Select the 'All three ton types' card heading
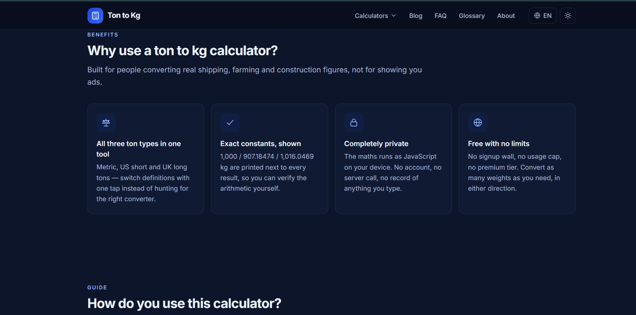636x315 pixels. point(139,149)
